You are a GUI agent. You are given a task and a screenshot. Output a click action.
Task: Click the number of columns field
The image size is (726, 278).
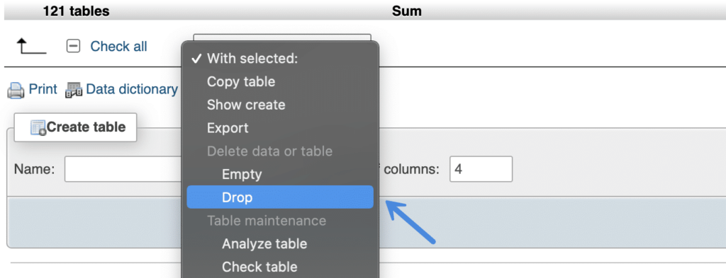481,169
